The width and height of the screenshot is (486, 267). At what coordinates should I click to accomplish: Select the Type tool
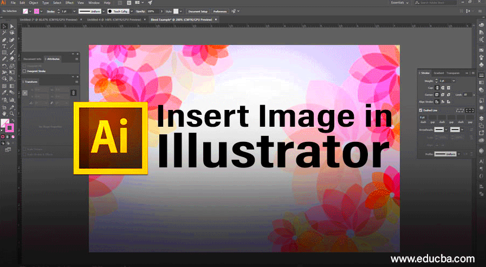click(x=4, y=46)
